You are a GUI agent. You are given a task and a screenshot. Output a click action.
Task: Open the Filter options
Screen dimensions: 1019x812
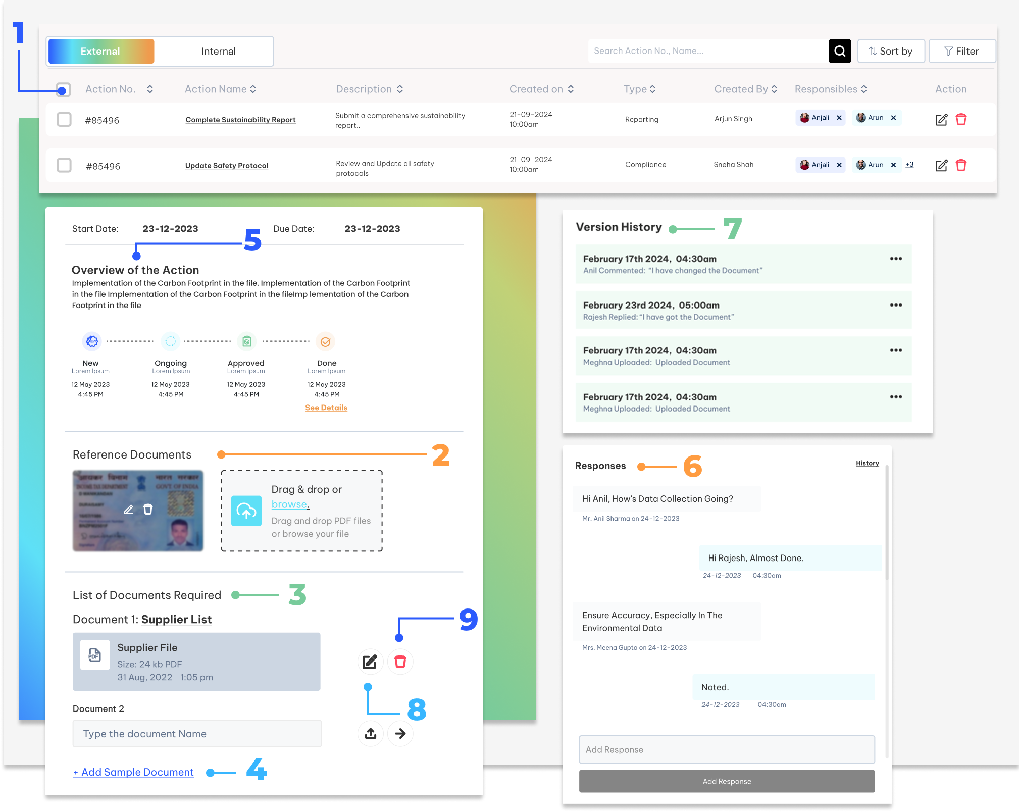click(x=961, y=51)
